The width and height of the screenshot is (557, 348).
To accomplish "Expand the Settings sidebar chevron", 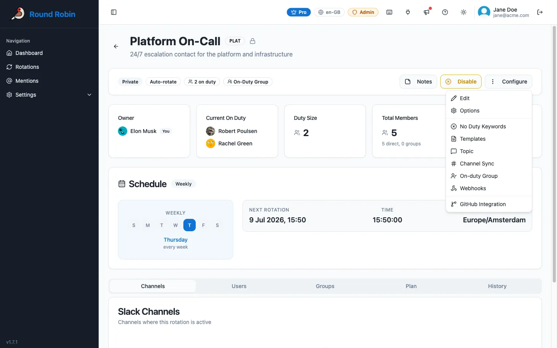I will (x=89, y=95).
